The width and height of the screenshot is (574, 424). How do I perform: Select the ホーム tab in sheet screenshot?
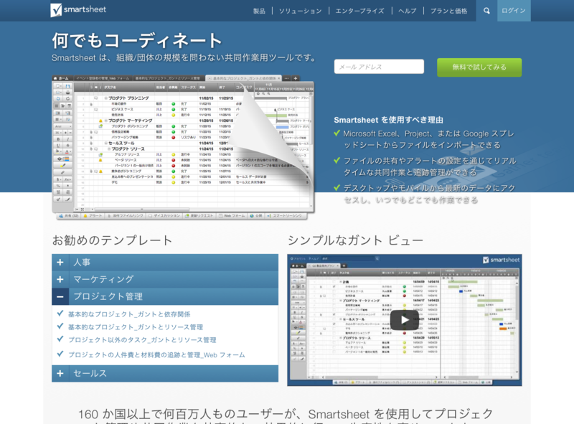62,78
